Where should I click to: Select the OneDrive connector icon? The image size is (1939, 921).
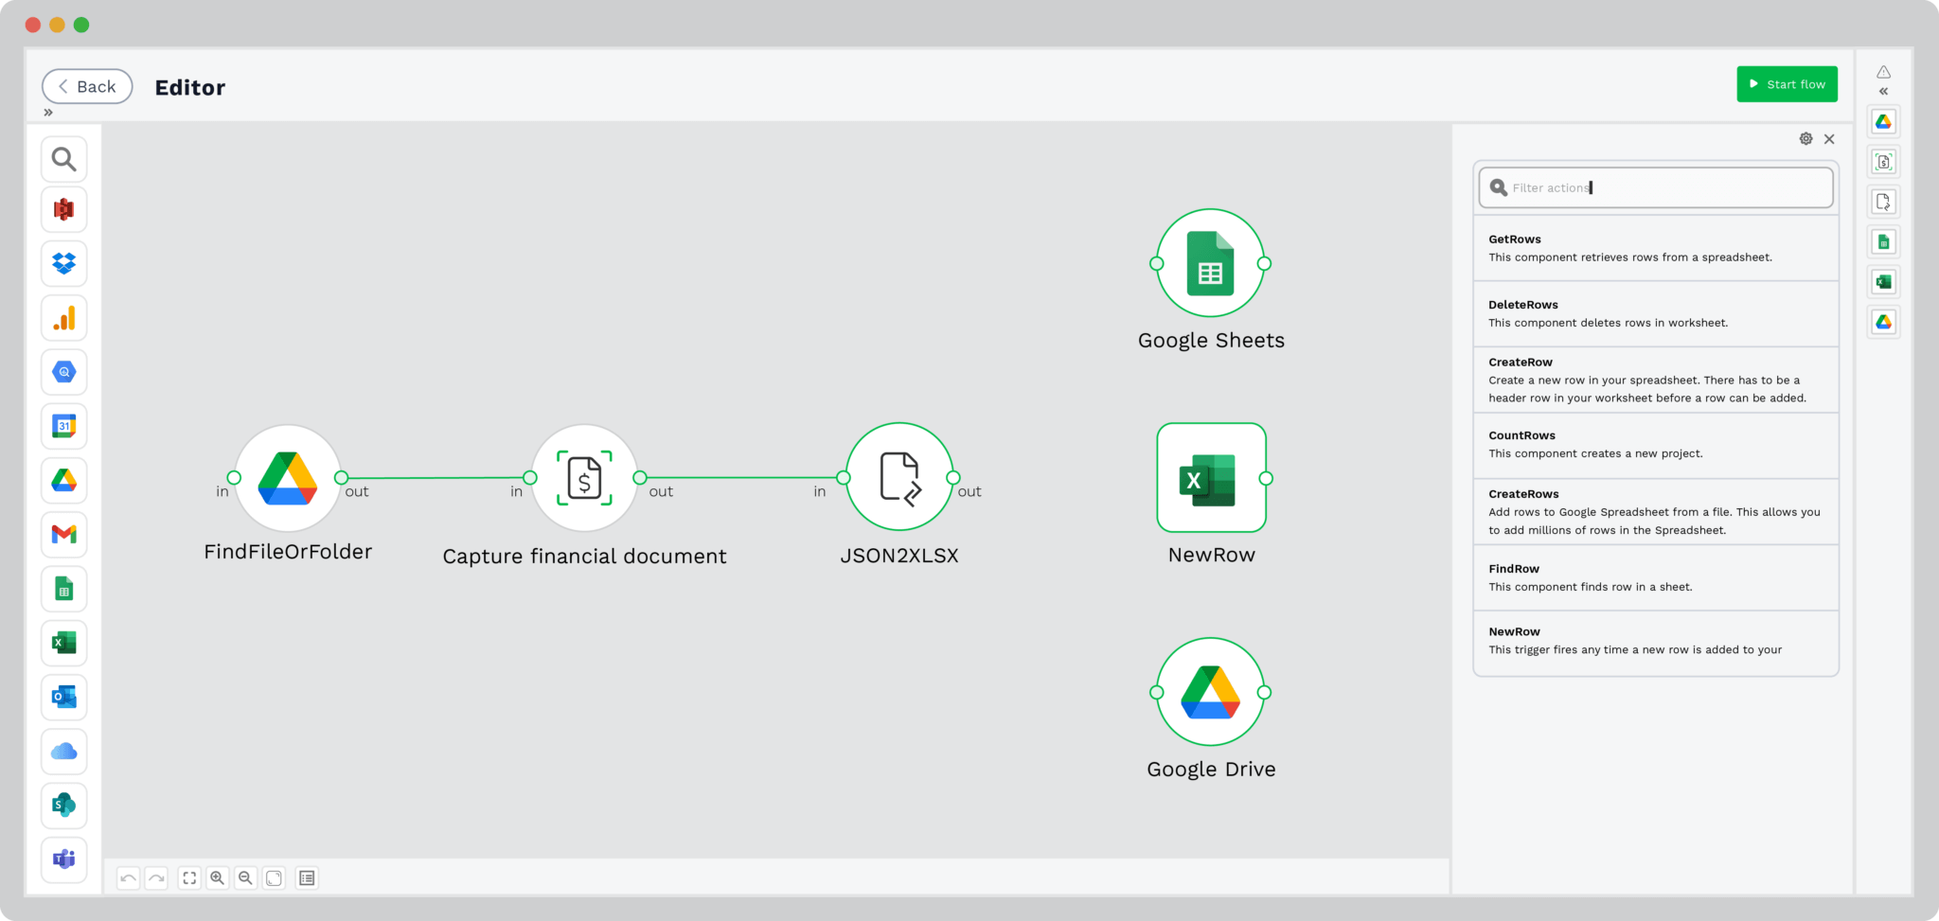[x=63, y=752]
